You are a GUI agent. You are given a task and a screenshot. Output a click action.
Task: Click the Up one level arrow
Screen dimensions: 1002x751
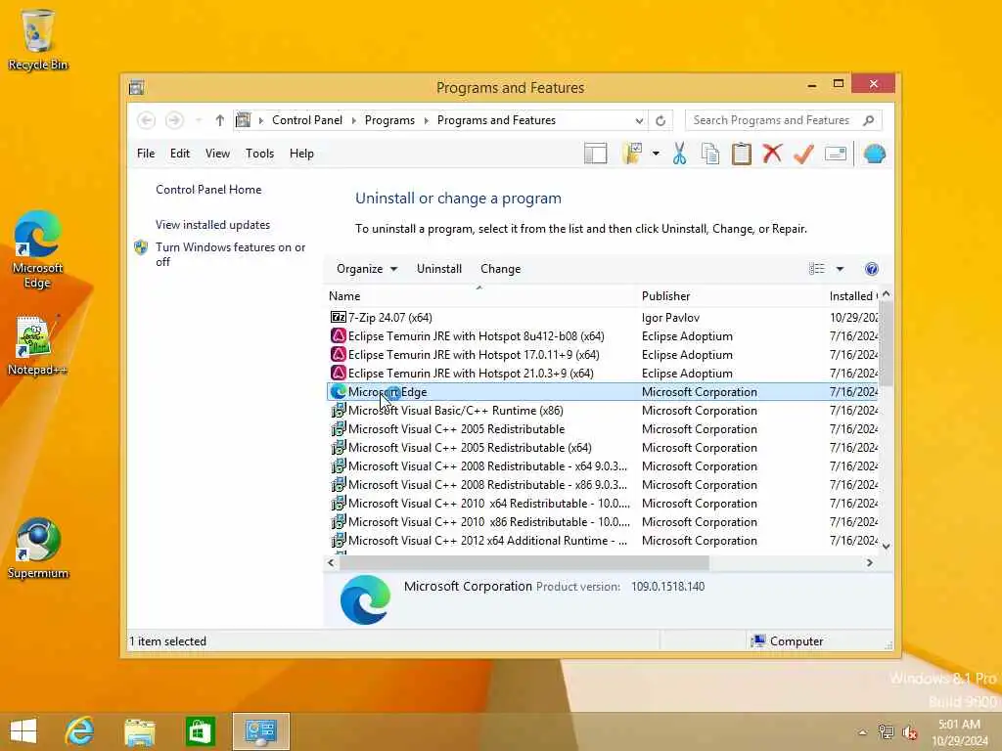pos(220,120)
